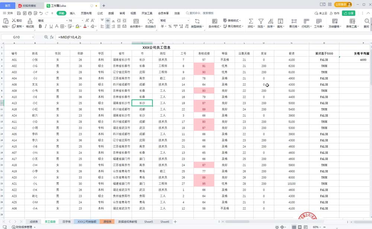Open the number format dropdown (常规)

(188, 20)
